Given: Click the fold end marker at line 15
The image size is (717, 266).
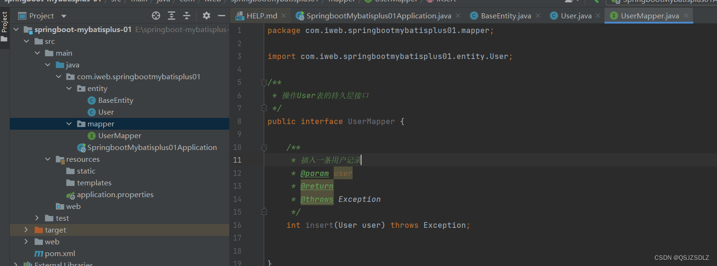Looking at the screenshot, I should (x=264, y=211).
